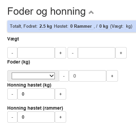Click the Honning høstet (rammer) input
This screenshot has width=136, height=126.
tap(36, 117)
